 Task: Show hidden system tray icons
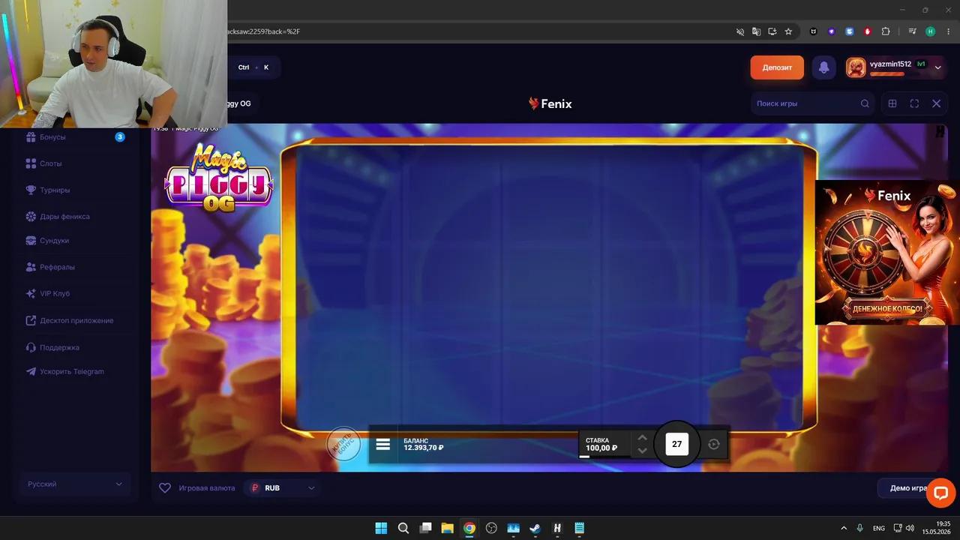(x=844, y=528)
